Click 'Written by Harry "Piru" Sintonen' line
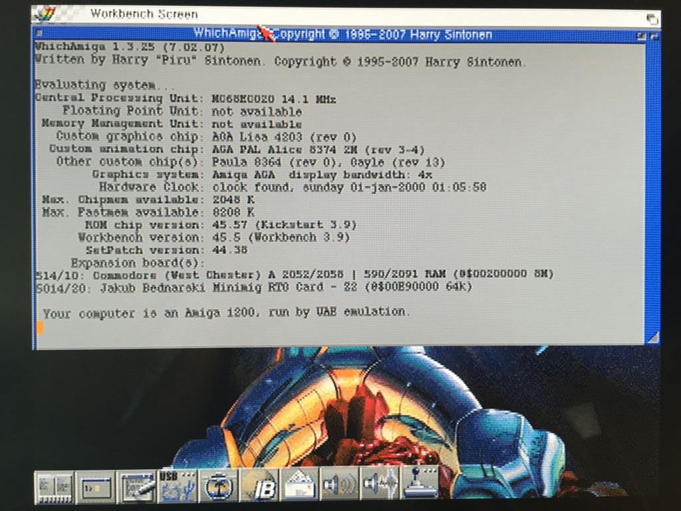This screenshot has height=511, width=681. click(x=281, y=61)
